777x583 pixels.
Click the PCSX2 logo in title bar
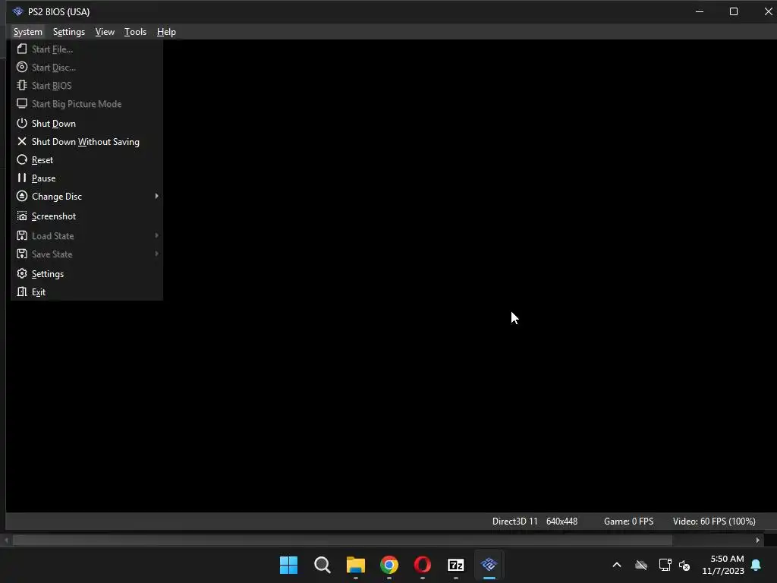(x=18, y=11)
